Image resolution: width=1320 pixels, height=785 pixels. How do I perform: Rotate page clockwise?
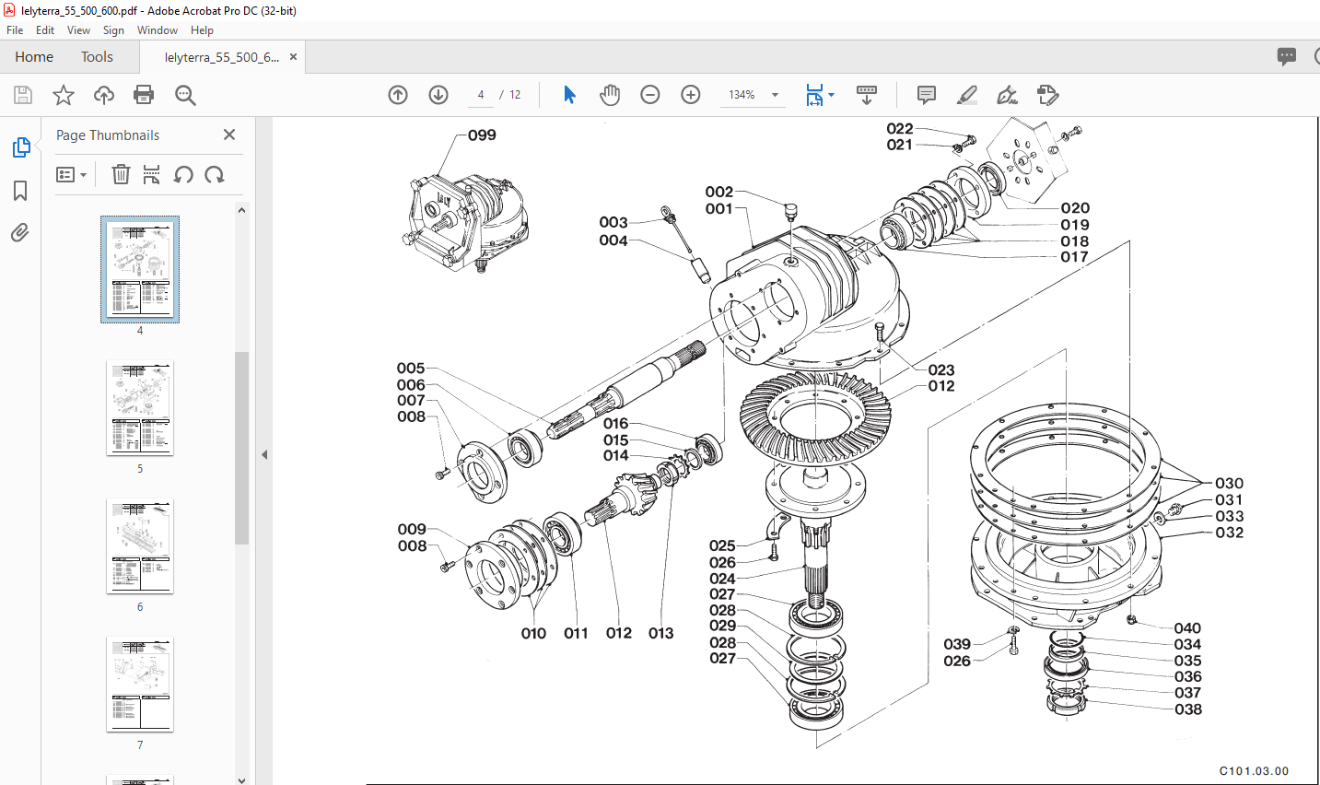(x=215, y=174)
